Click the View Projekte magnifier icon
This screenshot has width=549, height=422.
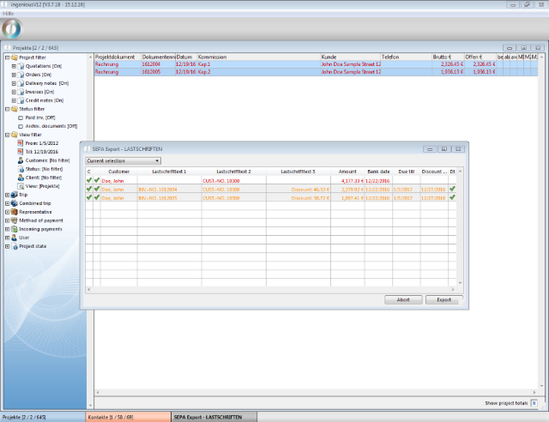coord(21,186)
